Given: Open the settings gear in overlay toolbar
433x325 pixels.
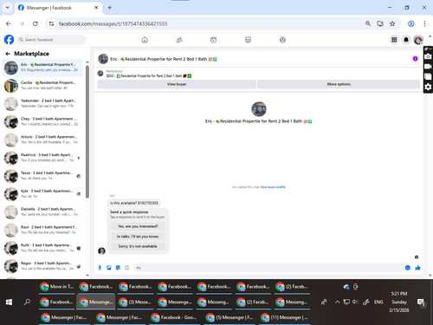Looking at the screenshot, I should tap(428, 87).
